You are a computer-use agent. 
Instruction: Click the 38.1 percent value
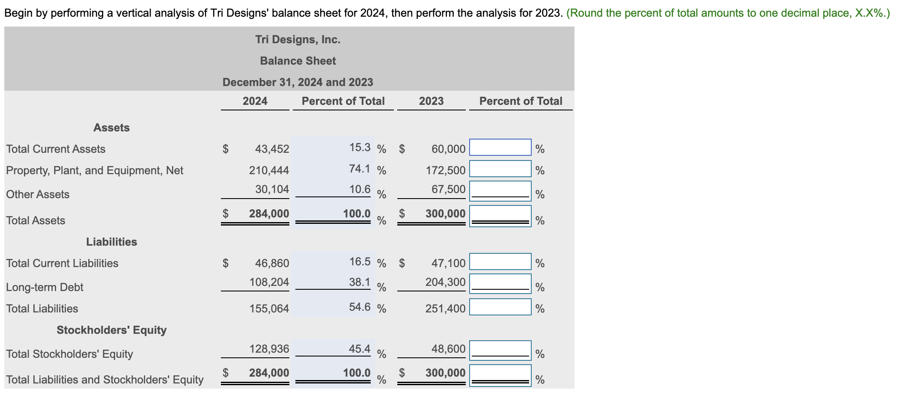point(360,282)
